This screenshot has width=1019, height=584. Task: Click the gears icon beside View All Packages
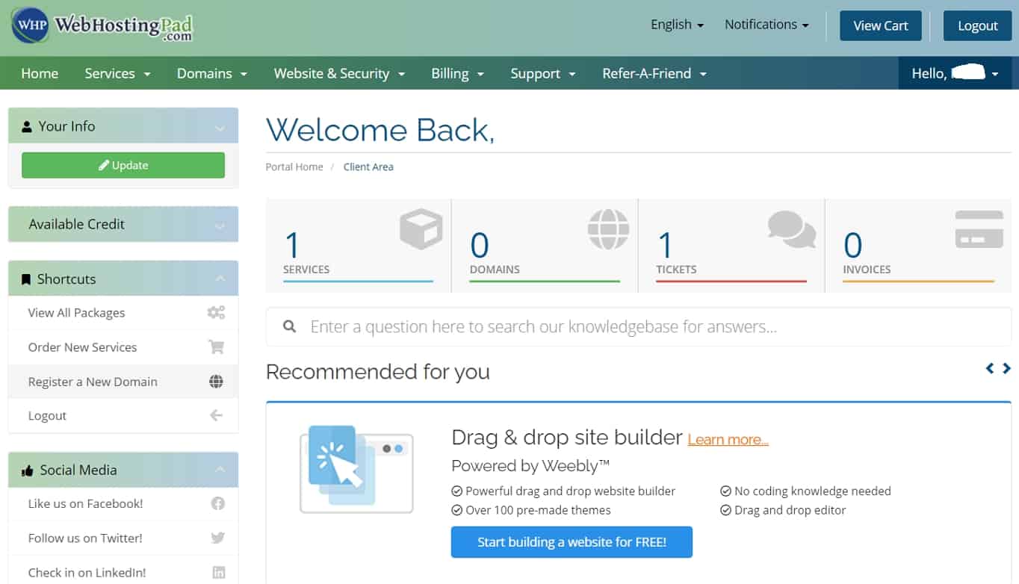coord(216,313)
